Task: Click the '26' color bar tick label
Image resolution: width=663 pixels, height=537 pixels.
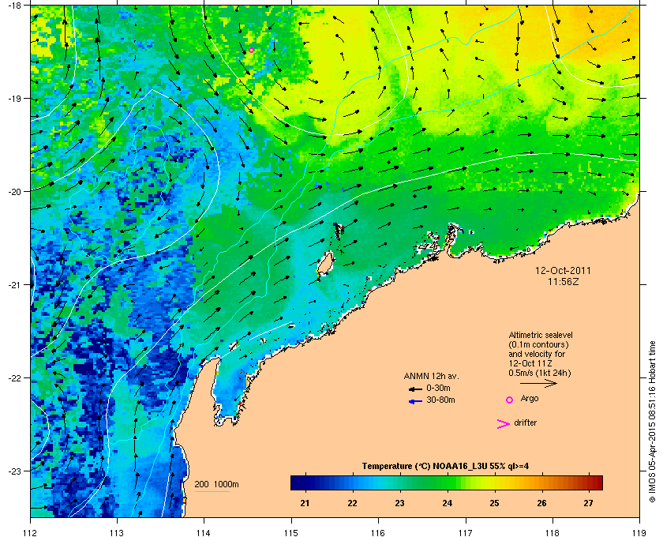Action: click(541, 503)
